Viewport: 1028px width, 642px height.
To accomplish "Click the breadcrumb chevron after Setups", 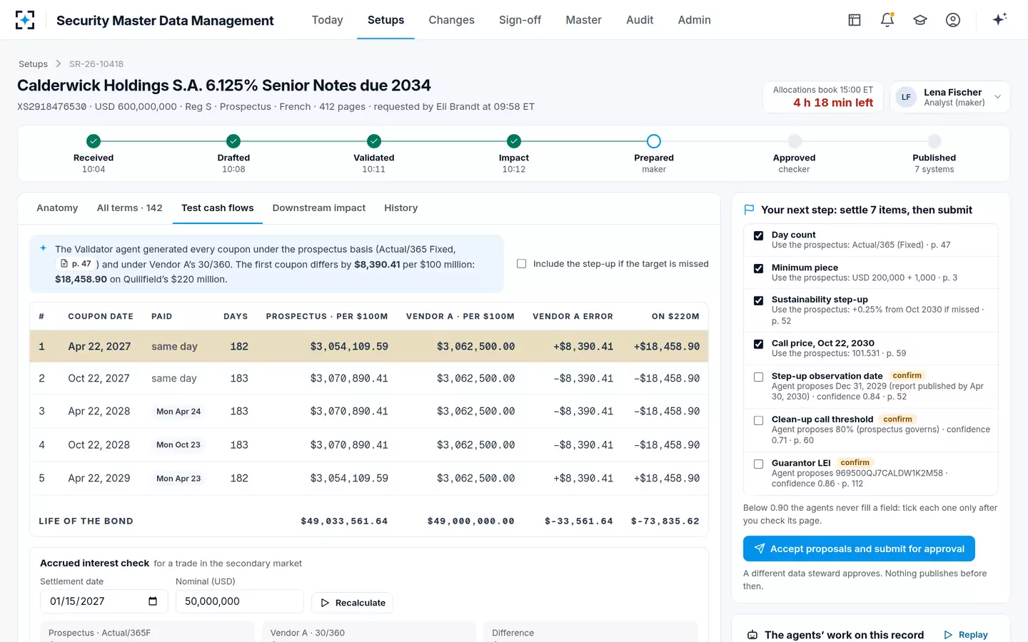I will (x=59, y=64).
